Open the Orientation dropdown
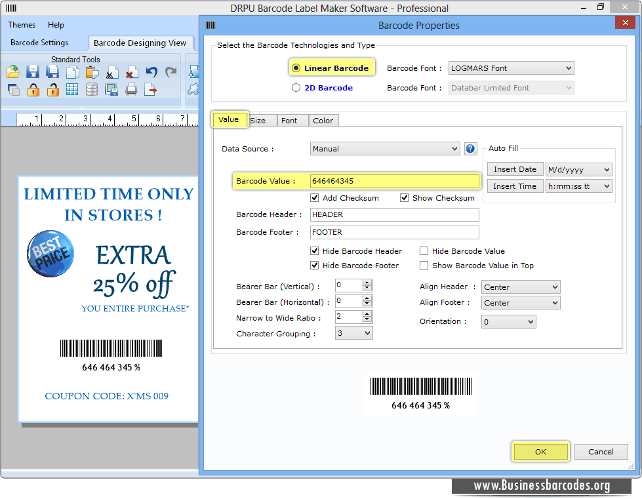The image size is (642, 499). point(508,322)
